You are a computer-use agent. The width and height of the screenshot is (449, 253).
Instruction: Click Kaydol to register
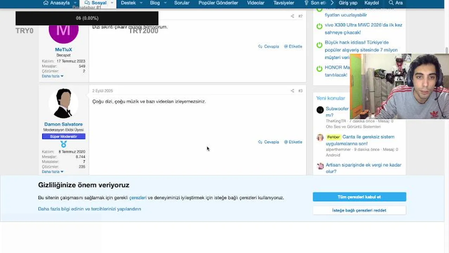[x=372, y=3]
